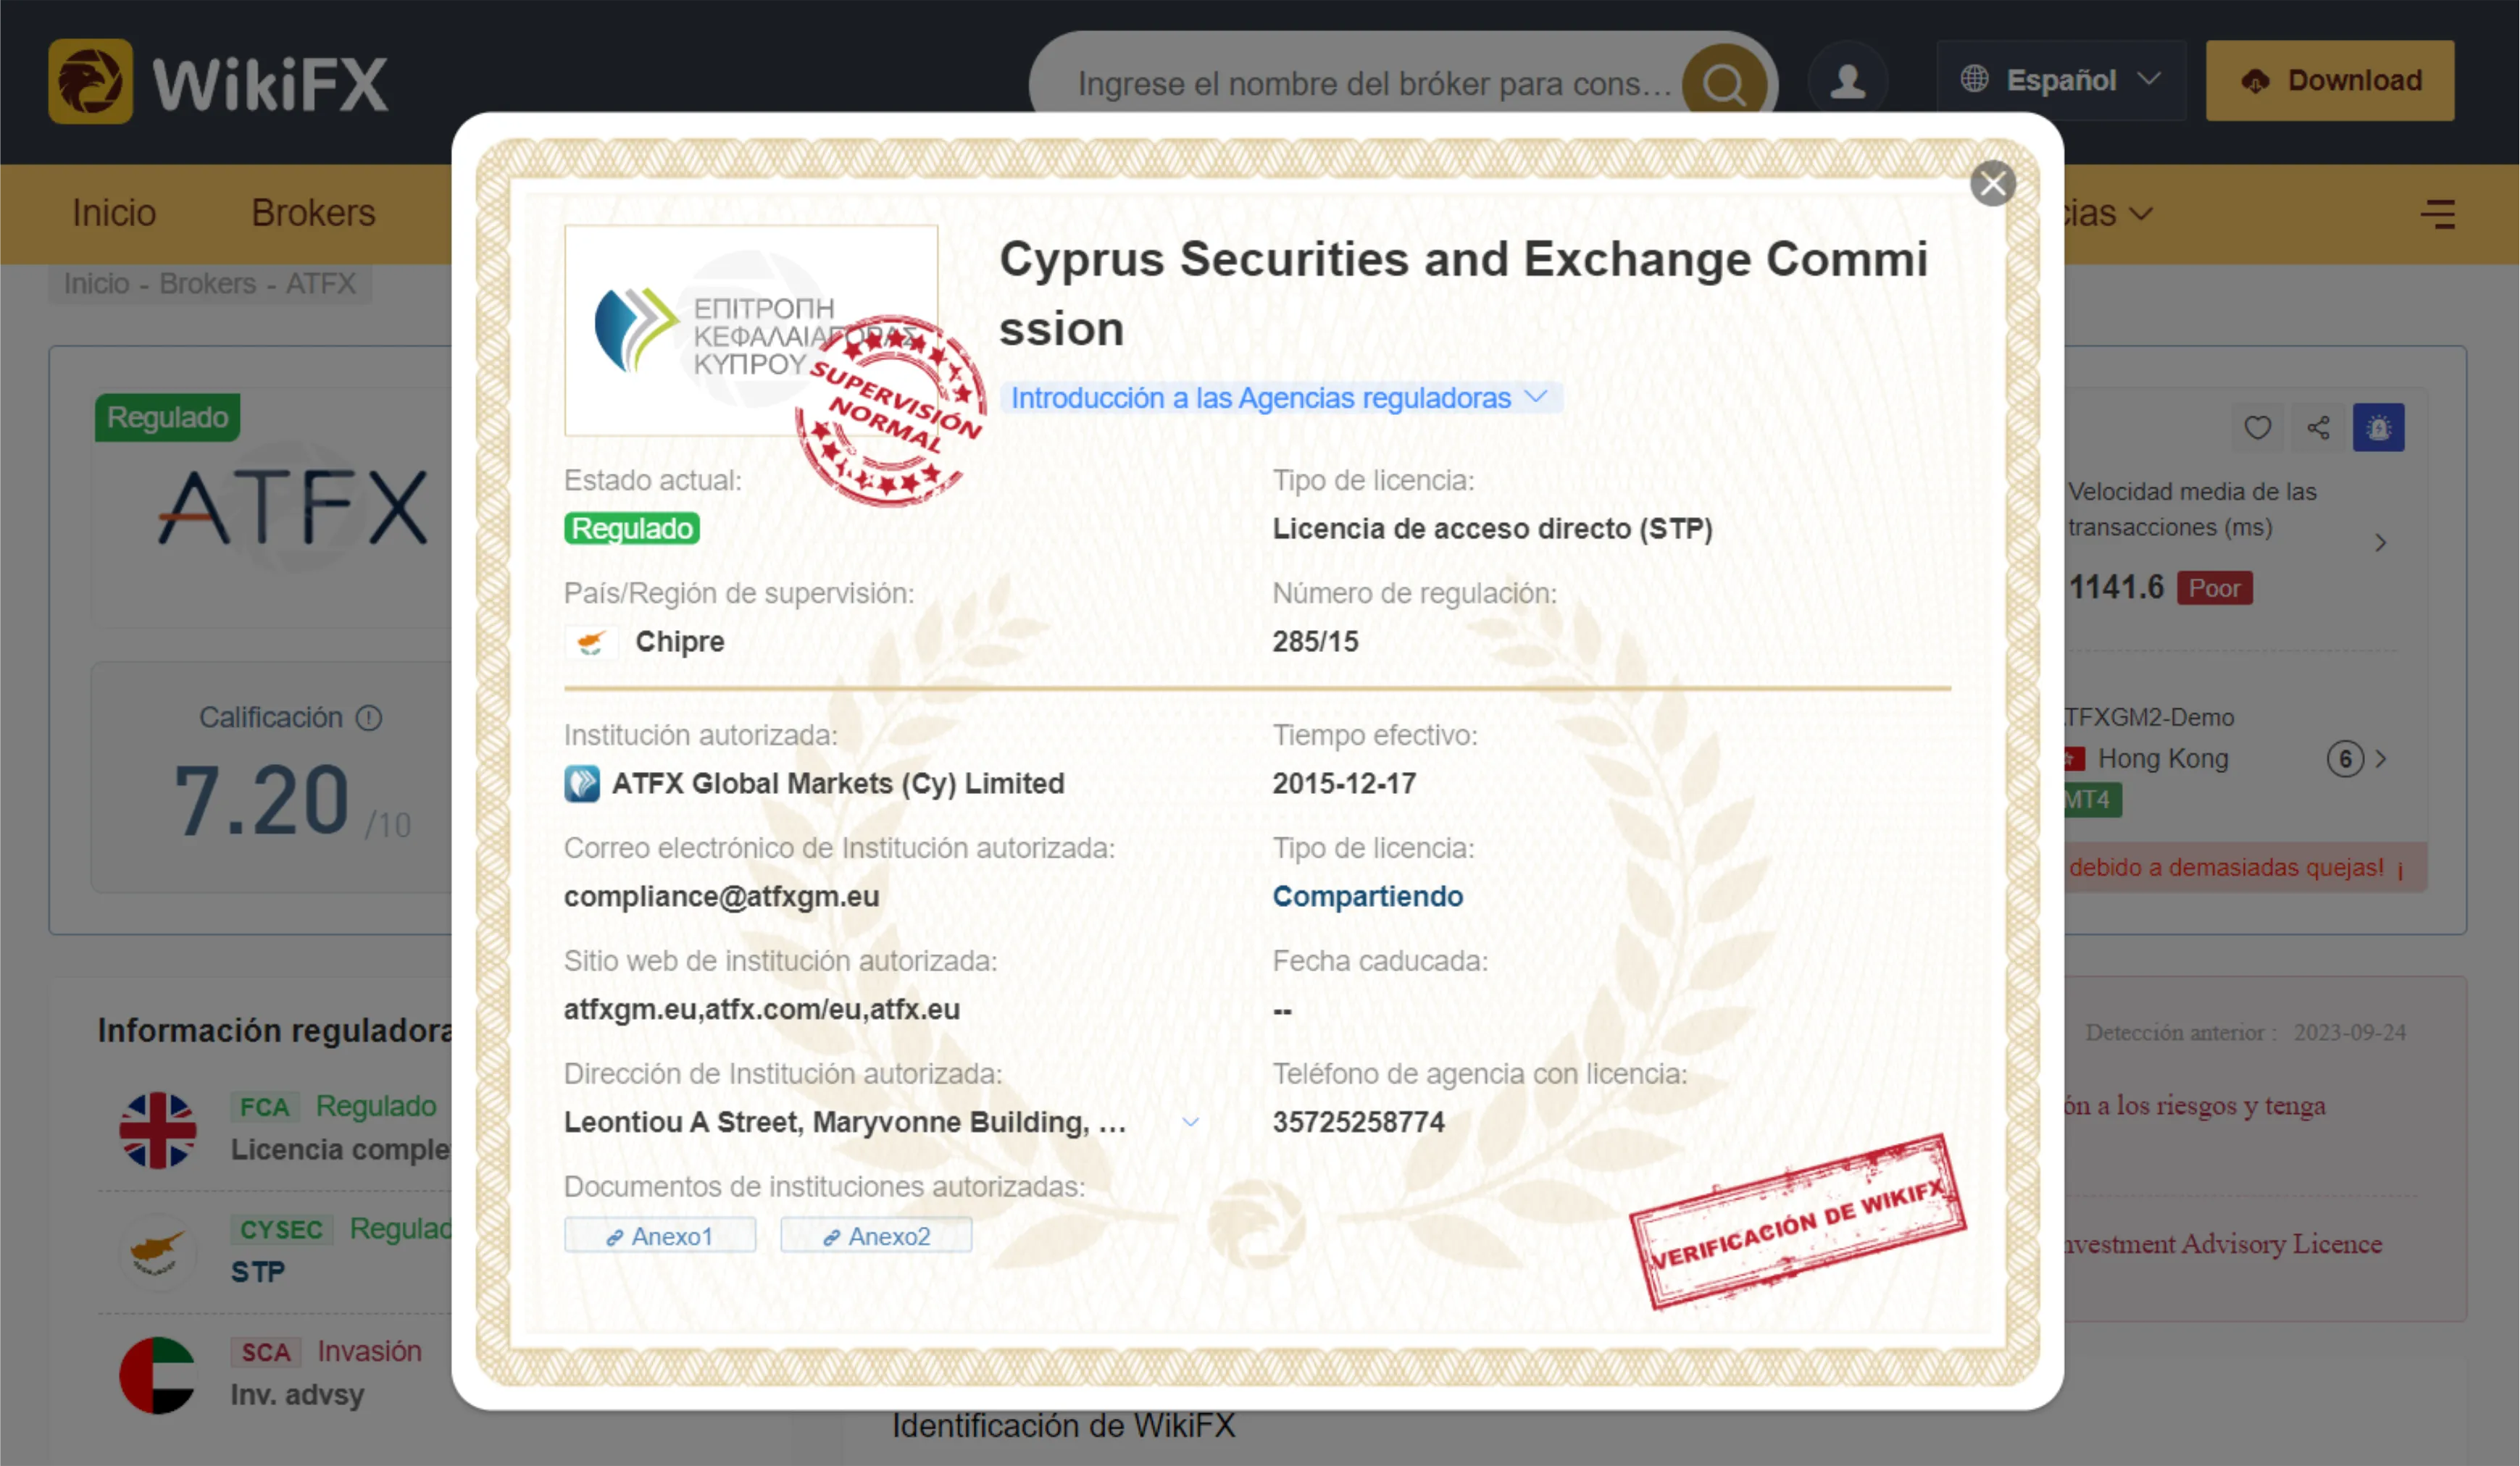Click the Información reguladora heading

point(276,1030)
